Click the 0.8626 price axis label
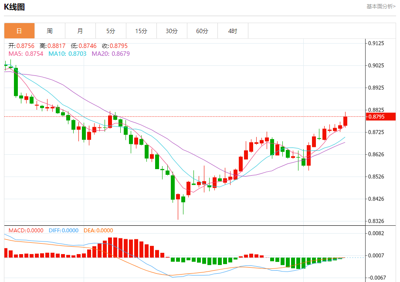This screenshot has width=400, height=282. tap(376, 154)
